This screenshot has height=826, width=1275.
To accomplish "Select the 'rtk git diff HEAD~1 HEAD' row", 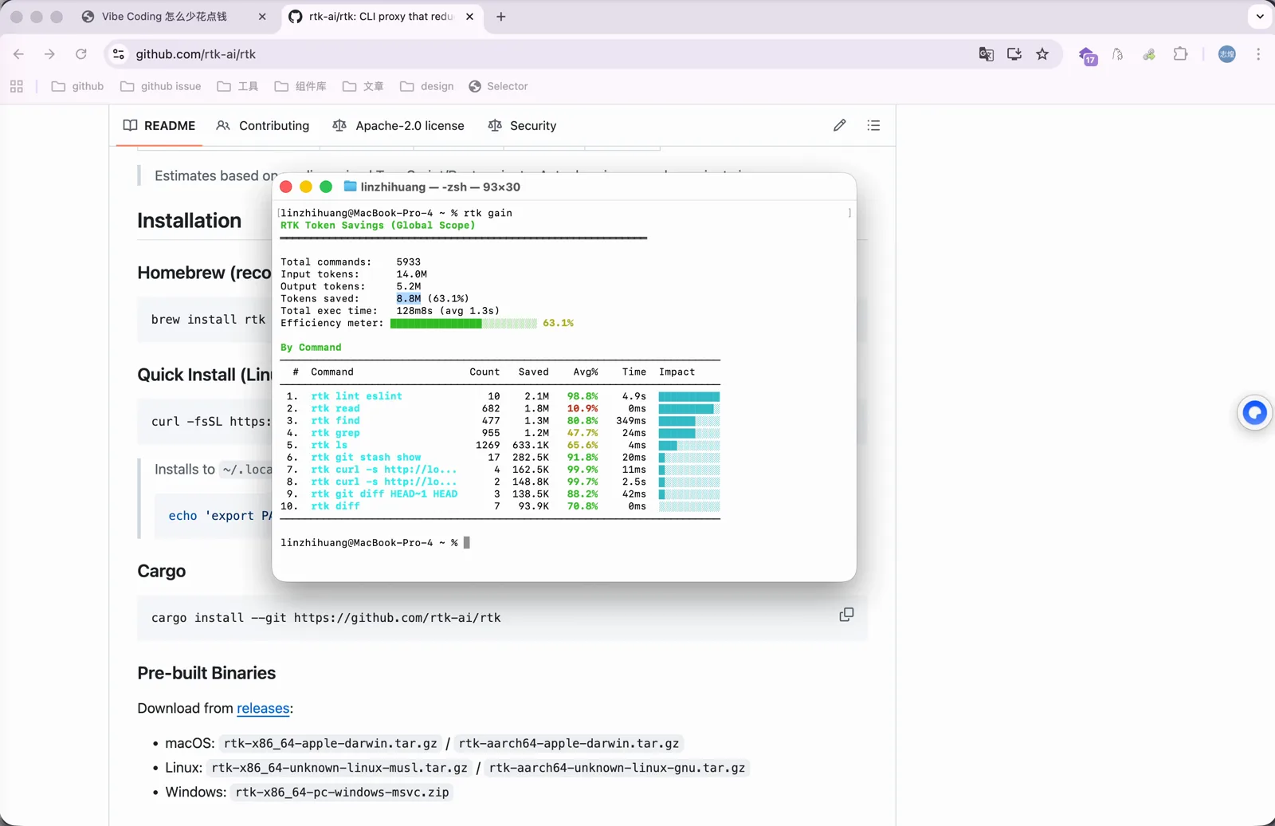I will coord(502,494).
